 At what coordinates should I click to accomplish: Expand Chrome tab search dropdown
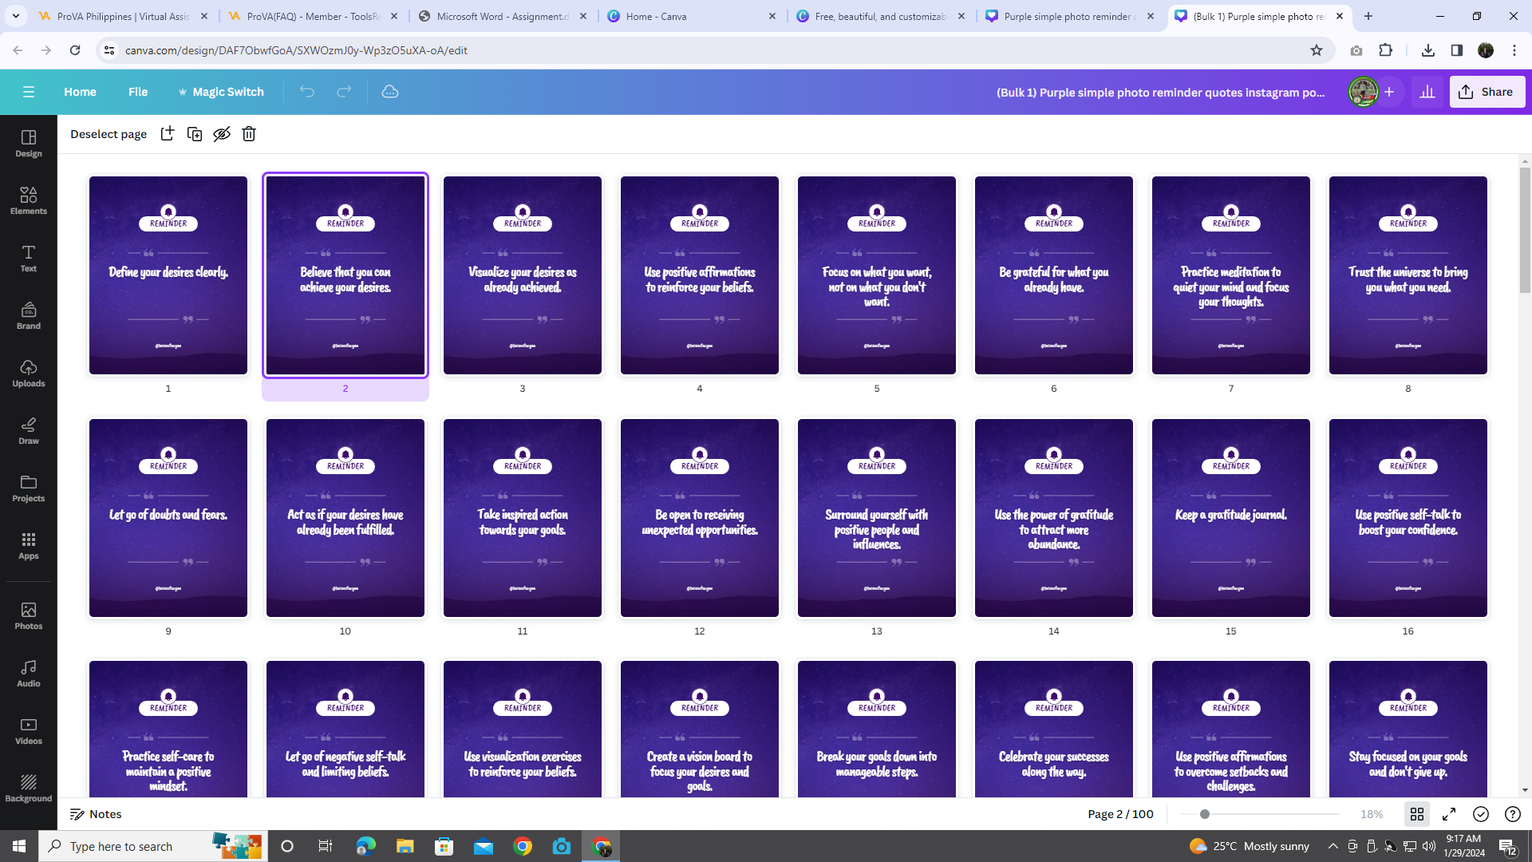coord(15,16)
